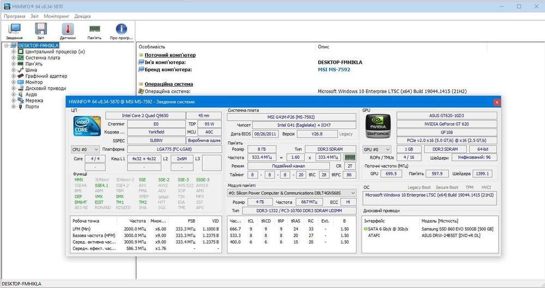The height and width of the screenshot is (288, 545).
Task: Click the Графічний адаптер tree icon
Action: (21, 76)
